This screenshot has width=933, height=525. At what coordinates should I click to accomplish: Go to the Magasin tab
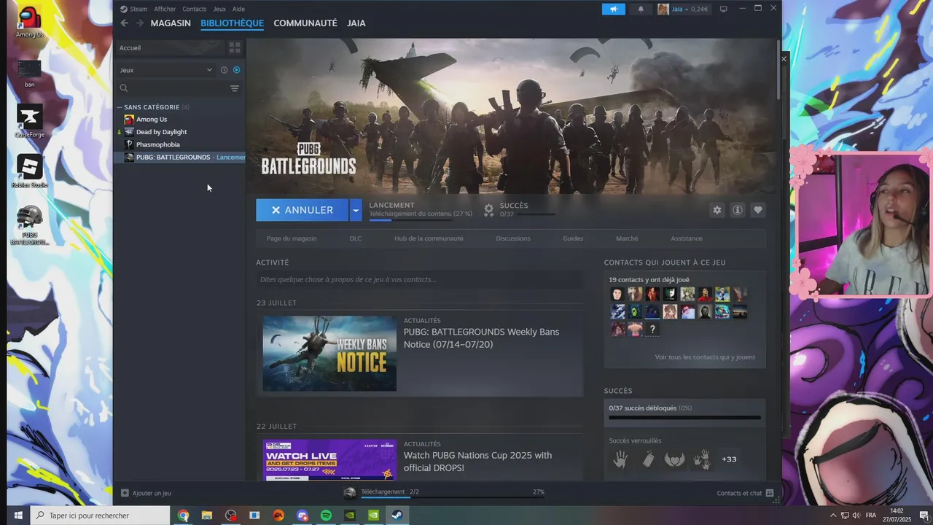click(171, 23)
